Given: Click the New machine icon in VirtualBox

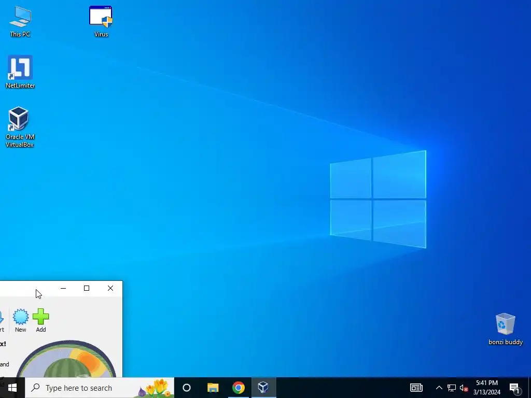Looking at the screenshot, I should [21, 320].
